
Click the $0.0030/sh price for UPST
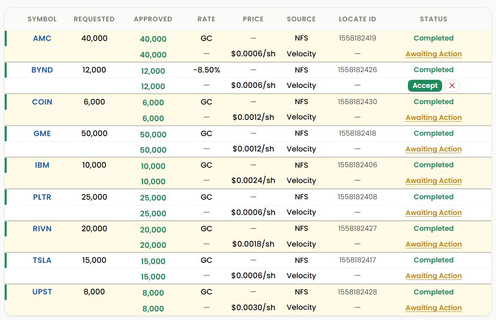(x=253, y=308)
